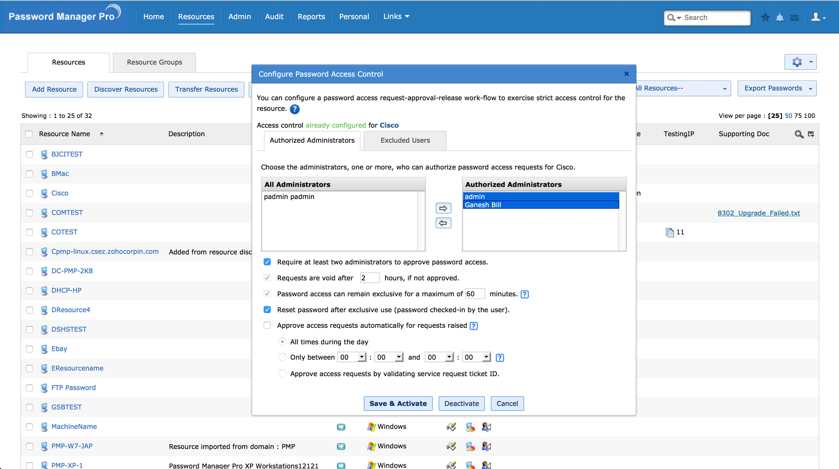Expand the Export Passwords dropdown

pos(777,88)
